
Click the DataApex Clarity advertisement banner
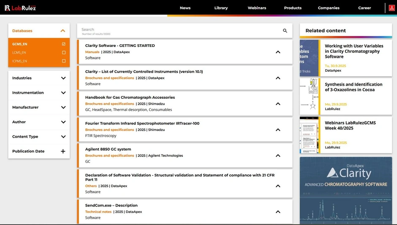[x=345, y=190]
